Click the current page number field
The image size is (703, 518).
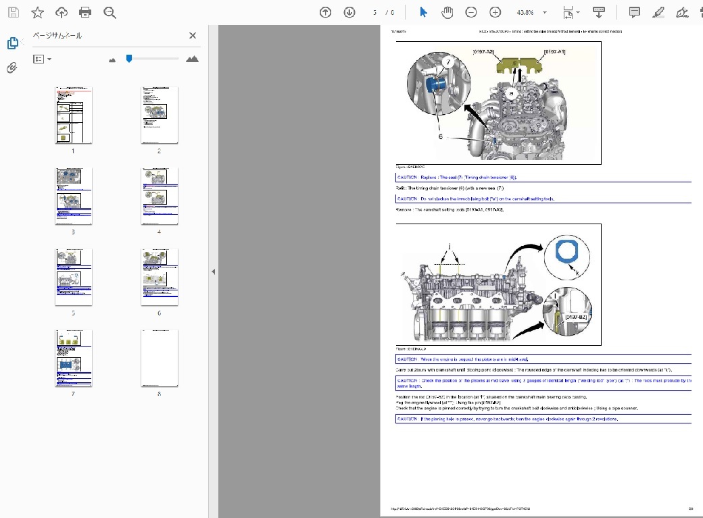pyautogui.click(x=374, y=13)
